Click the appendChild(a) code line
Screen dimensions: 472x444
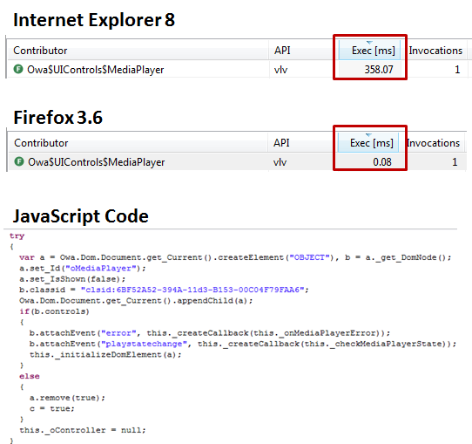[x=136, y=301]
